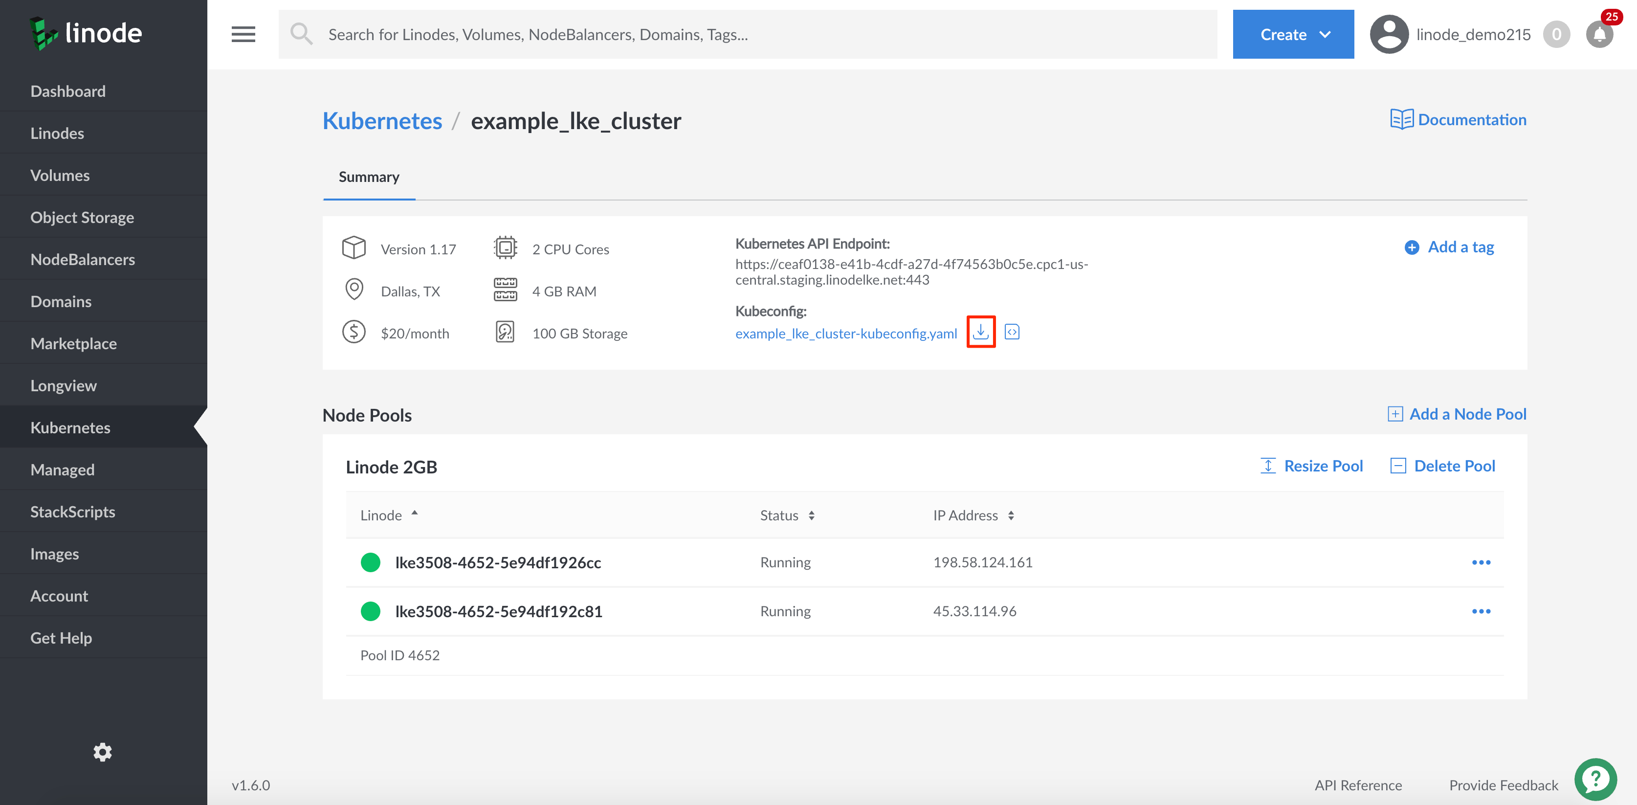Click Add a Node Pool
Image resolution: width=1637 pixels, height=805 pixels.
coord(1457,414)
